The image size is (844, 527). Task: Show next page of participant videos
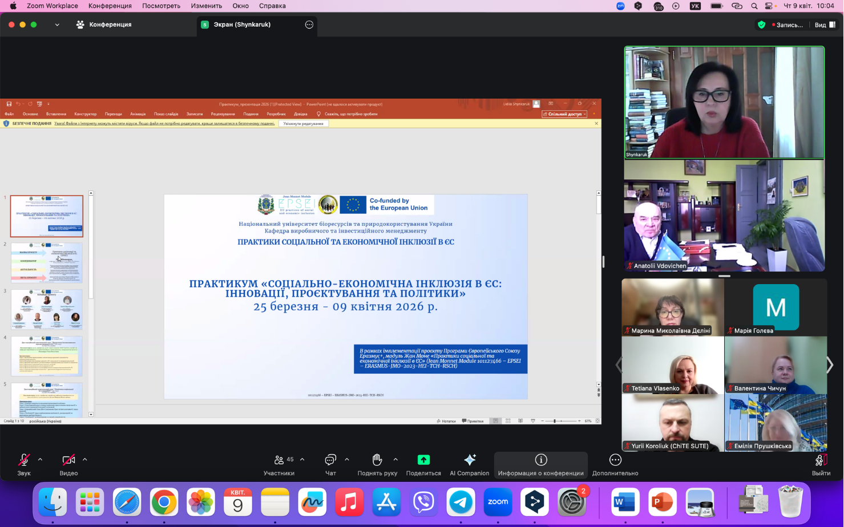[830, 365]
